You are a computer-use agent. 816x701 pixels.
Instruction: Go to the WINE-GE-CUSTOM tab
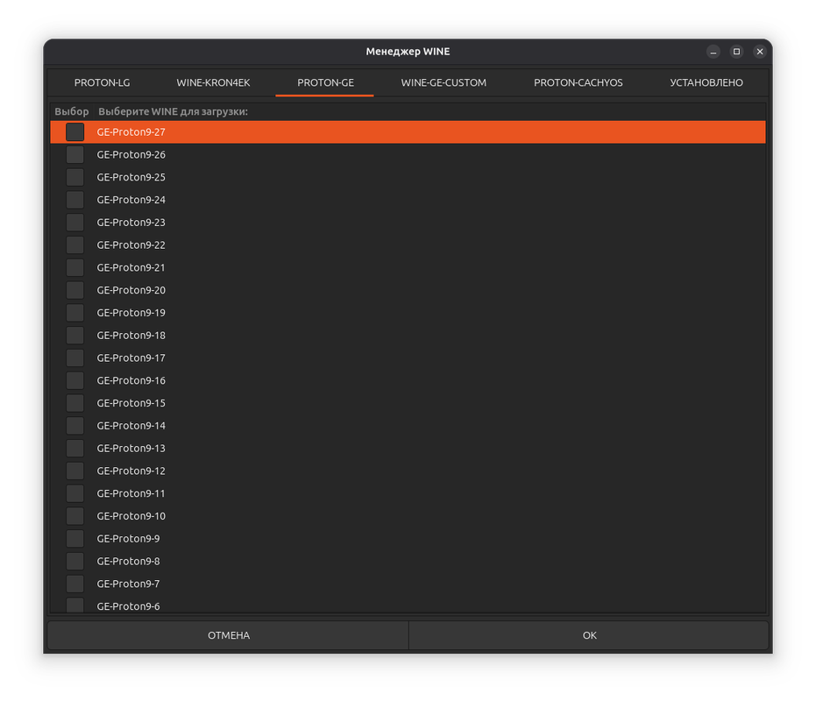pos(443,82)
